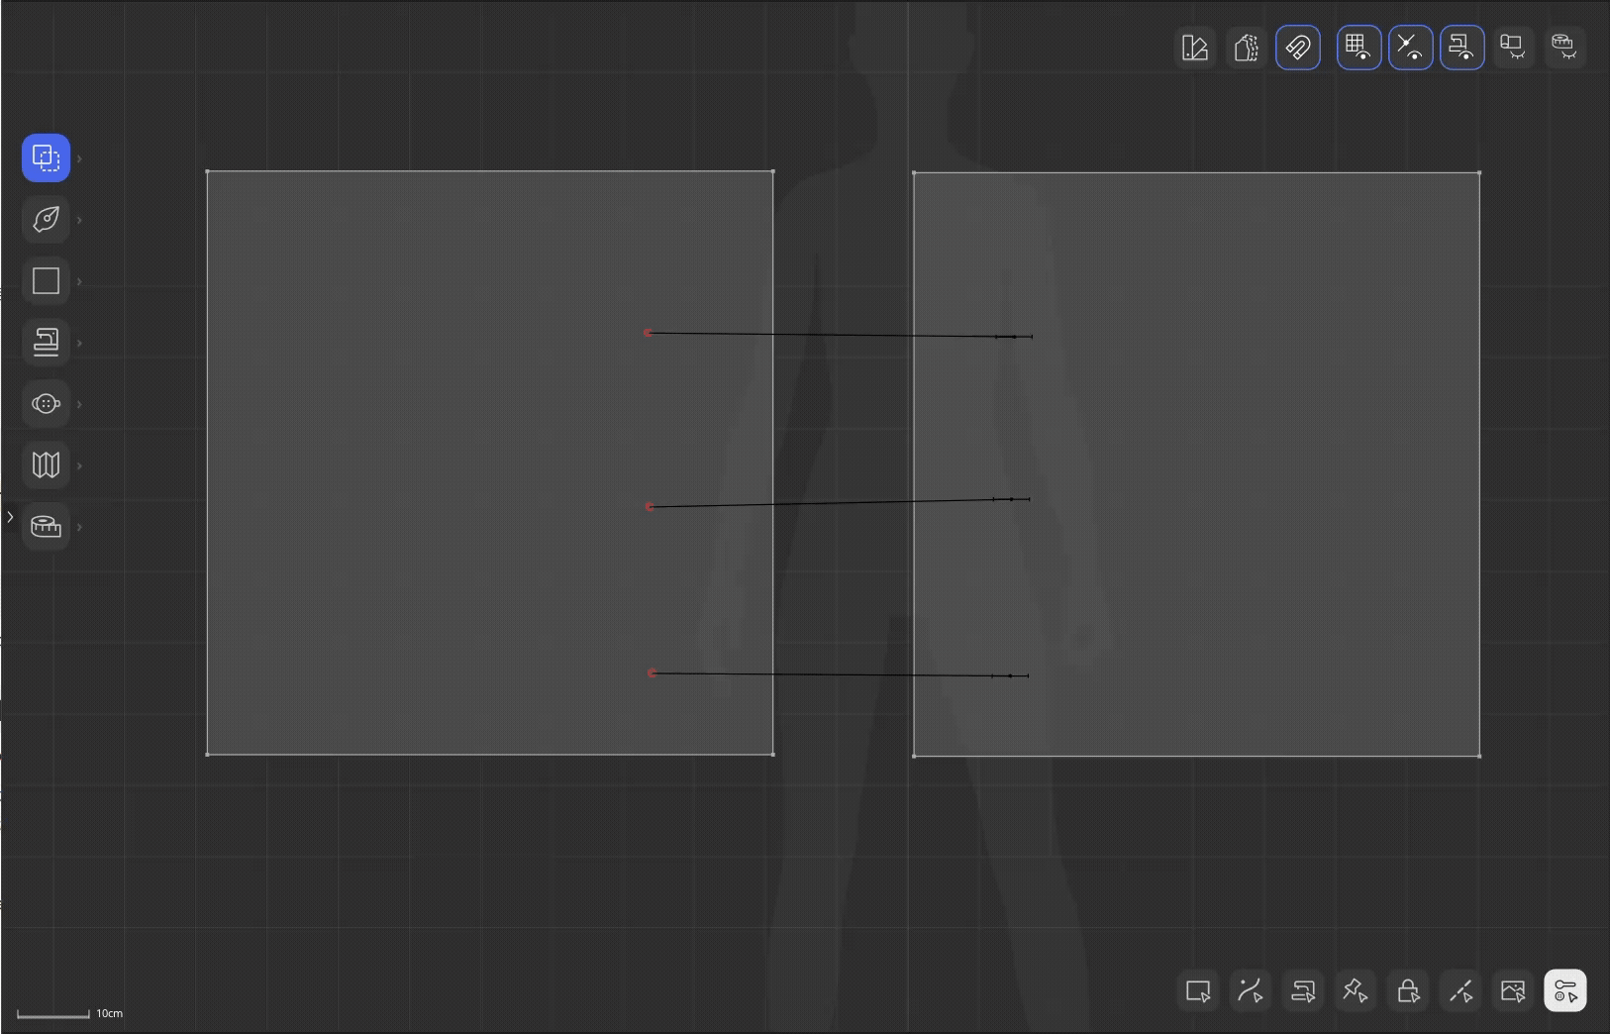Image resolution: width=1610 pixels, height=1034 pixels.
Task: Toggle the magnet snapping button
Action: [1298, 48]
